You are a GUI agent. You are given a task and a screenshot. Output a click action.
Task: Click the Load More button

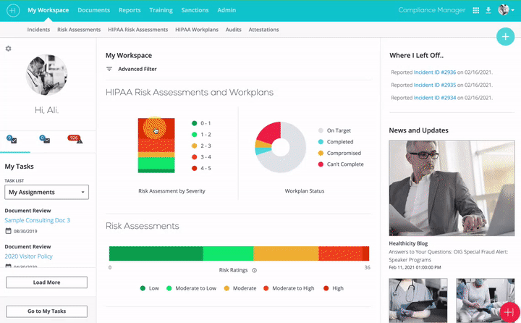point(47,282)
